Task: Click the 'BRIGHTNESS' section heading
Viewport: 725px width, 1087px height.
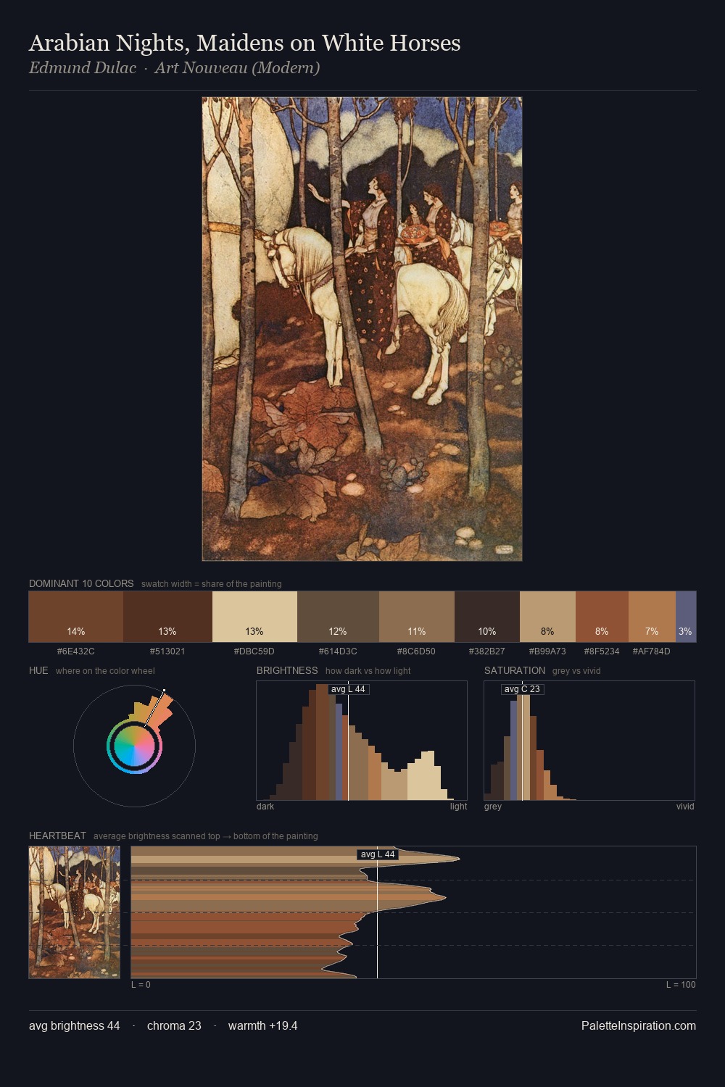Action: click(287, 670)
